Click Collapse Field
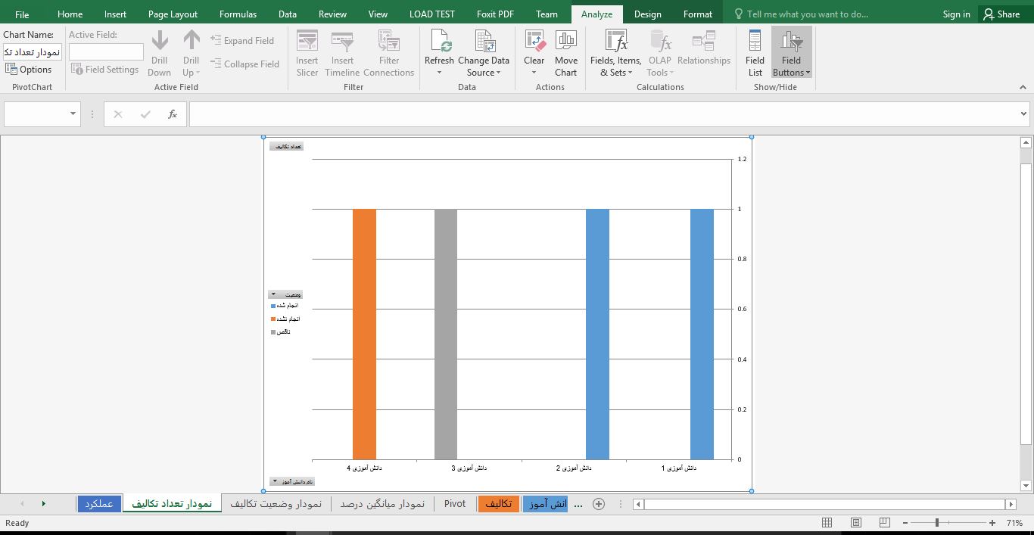 (x=245, y=64)
